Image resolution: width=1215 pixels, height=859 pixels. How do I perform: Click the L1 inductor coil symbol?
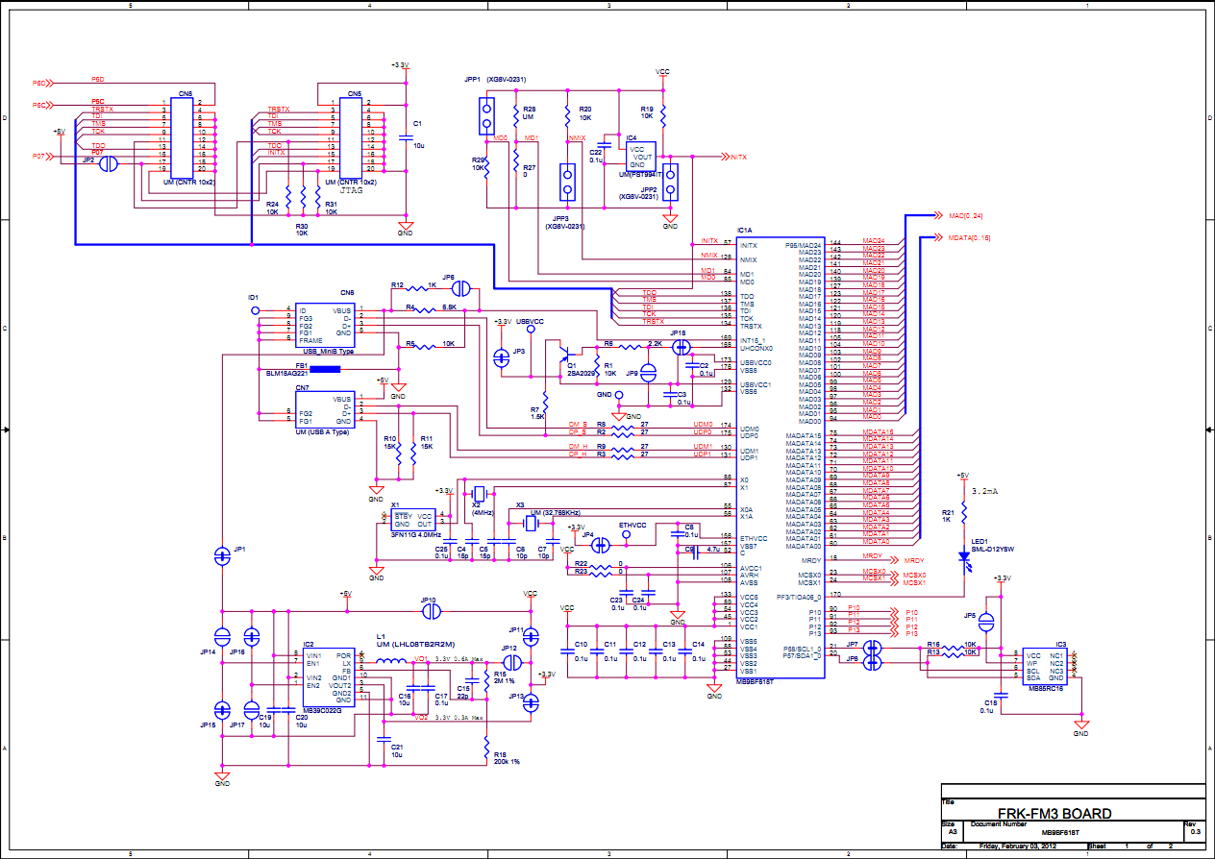(x=389, y=662)
